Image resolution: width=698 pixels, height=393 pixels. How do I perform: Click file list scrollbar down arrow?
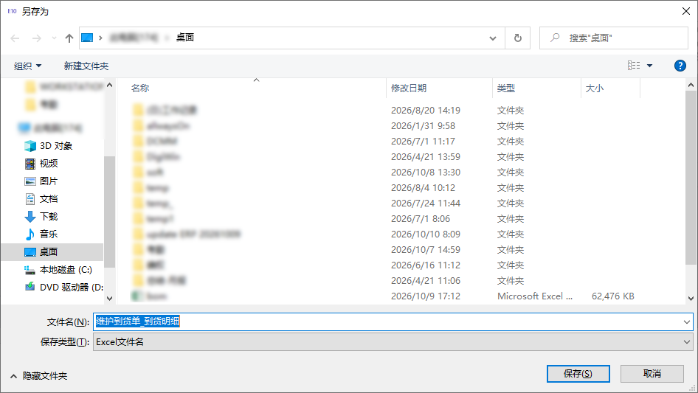(x=691, y=298)
